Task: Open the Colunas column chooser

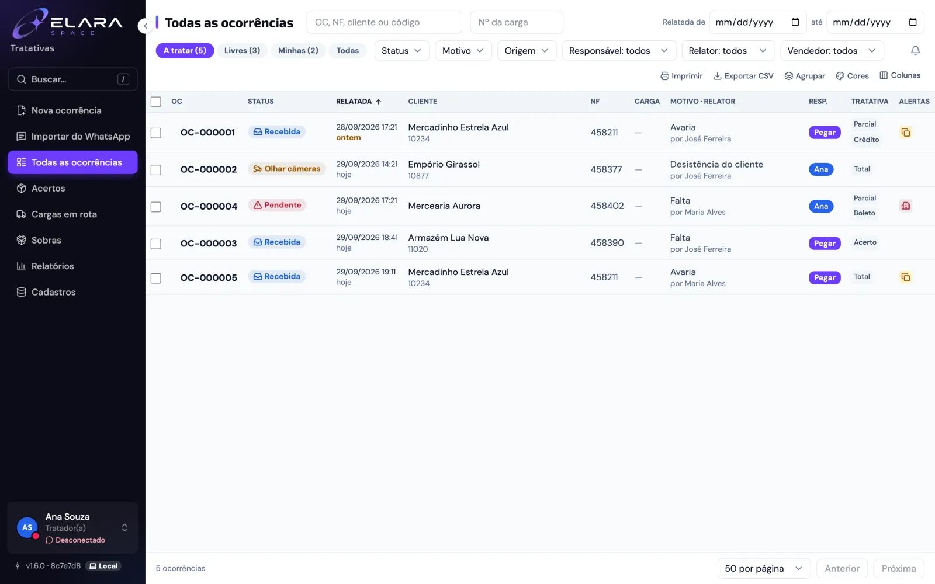Action: [900, 75]
